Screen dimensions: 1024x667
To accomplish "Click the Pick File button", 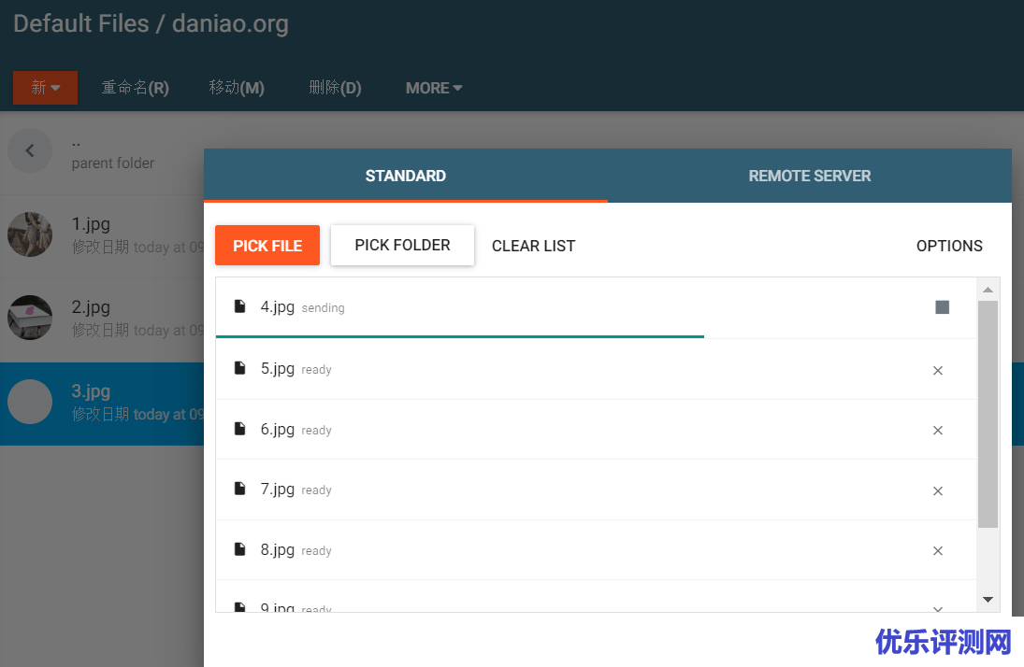I will 267,246.
